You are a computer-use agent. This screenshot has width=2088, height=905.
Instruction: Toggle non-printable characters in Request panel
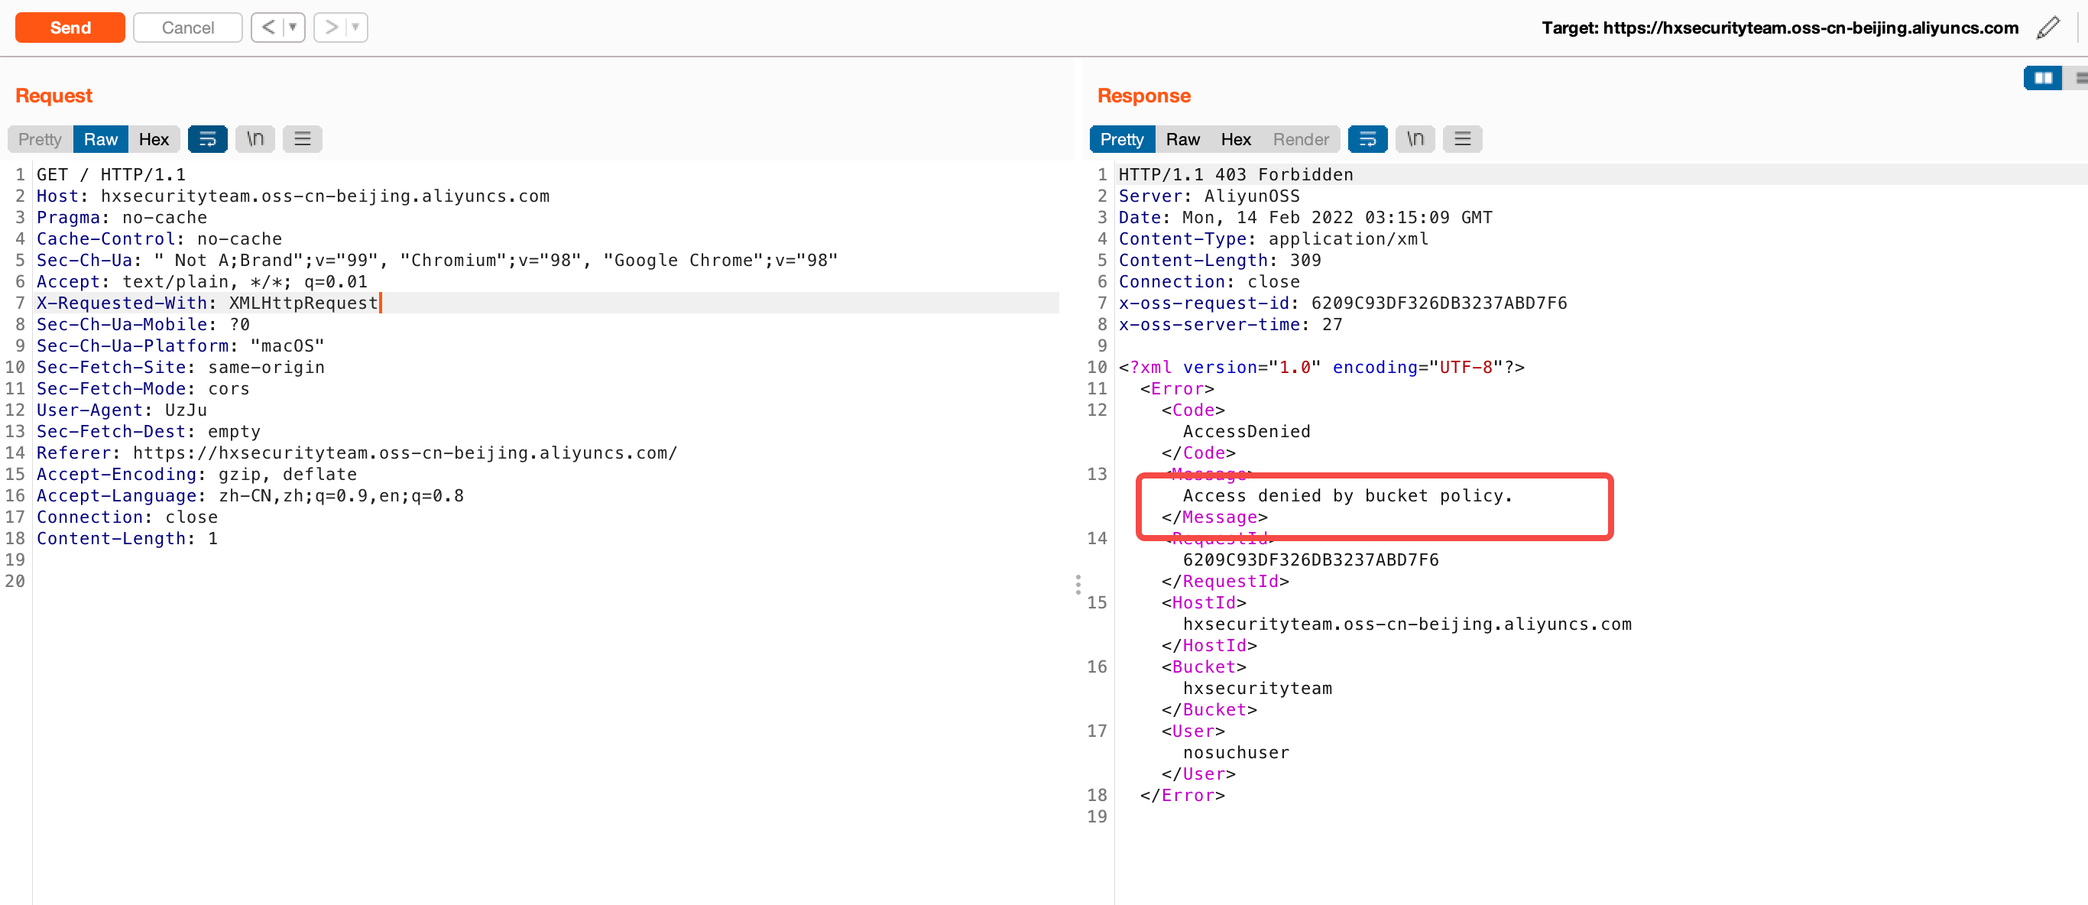pos(255,138)
